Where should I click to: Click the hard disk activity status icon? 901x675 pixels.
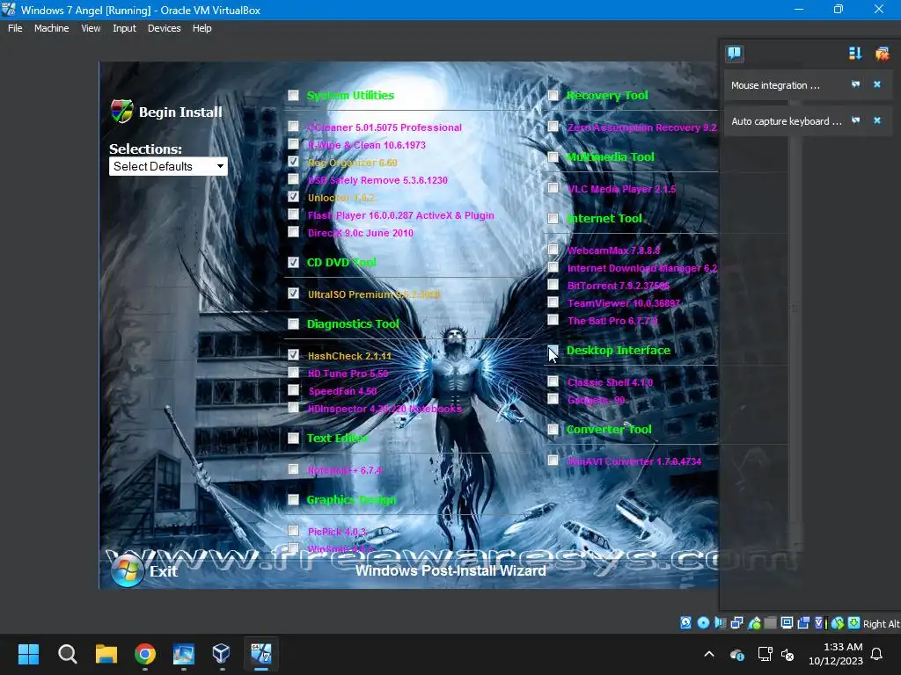click(x=685, y=623)
